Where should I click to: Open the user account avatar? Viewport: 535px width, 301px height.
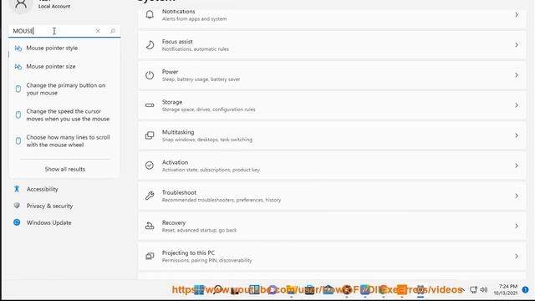pyautogui.click(x=21, y=5)
